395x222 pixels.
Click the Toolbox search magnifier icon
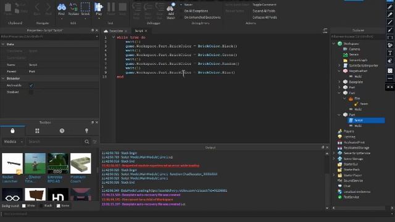pyautogui.click(x=86, y=142)
